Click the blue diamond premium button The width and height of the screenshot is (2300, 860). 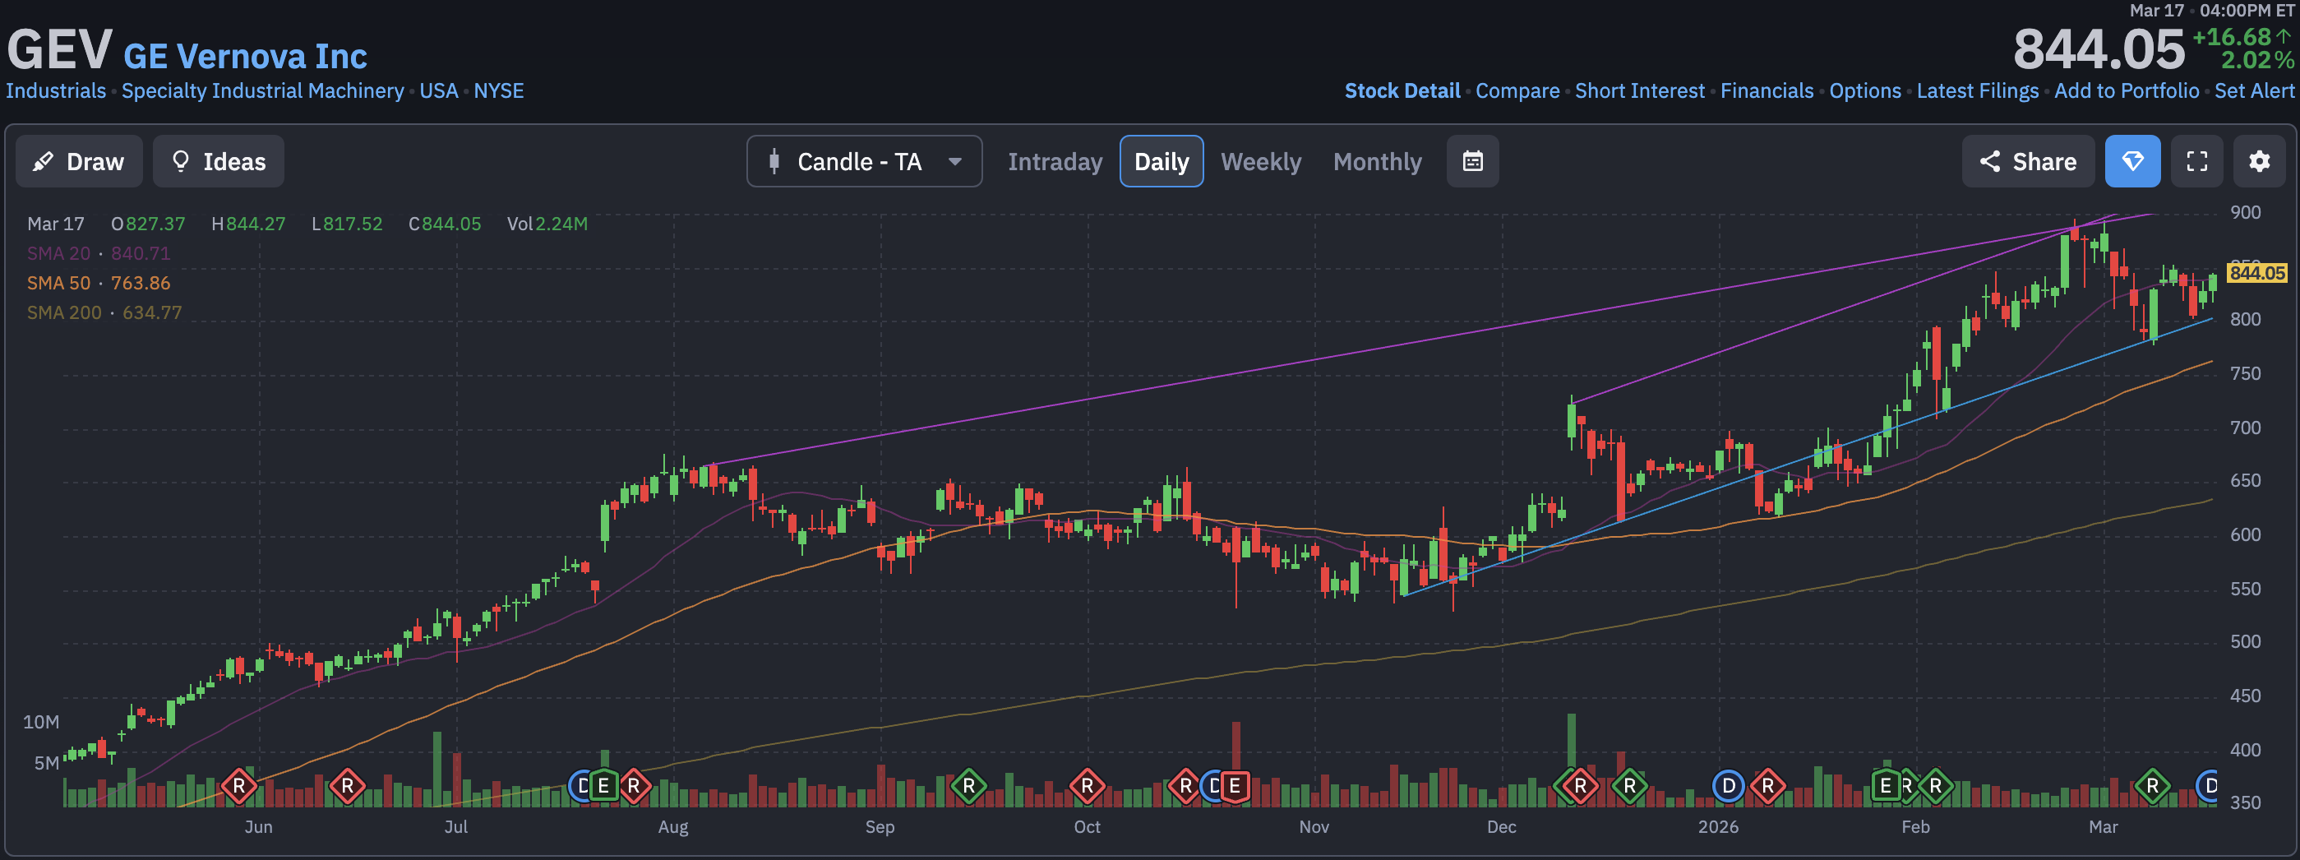pyautogui.click(x=2132, y=162)
